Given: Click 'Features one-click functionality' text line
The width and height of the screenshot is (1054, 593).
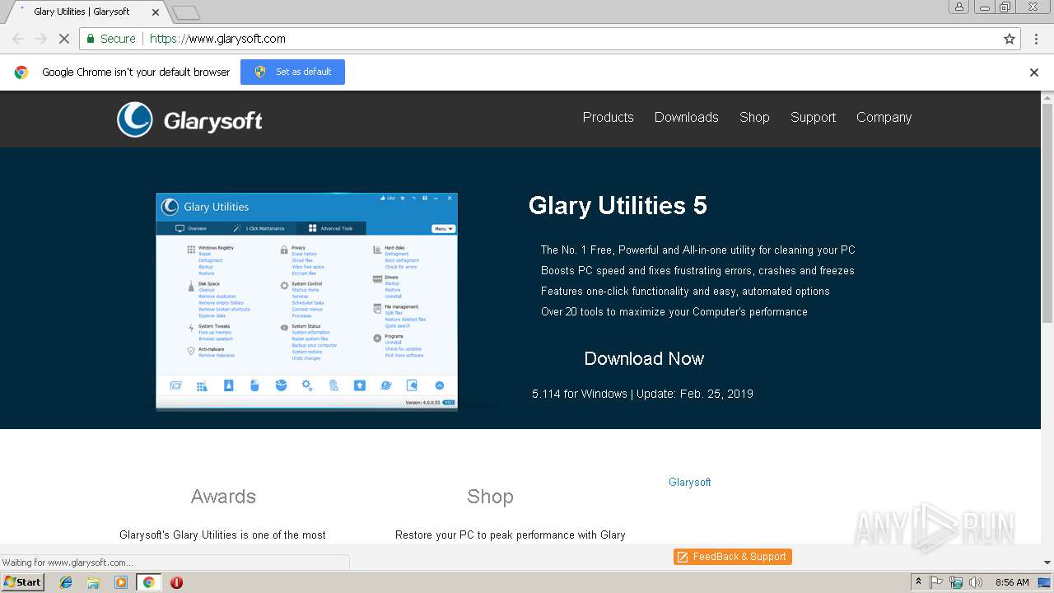Looking at the screenshot, I should pyautogui.click(x=685, y=291).
